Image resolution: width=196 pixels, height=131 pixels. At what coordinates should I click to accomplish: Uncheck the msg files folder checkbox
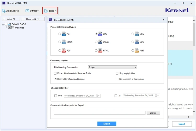click(x=9, y=28)
